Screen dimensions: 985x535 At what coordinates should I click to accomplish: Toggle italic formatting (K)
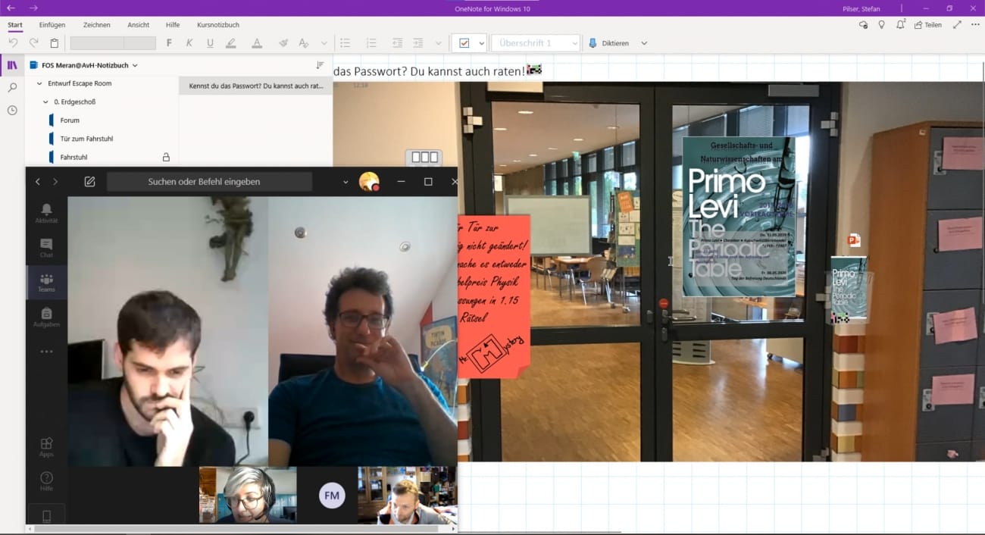pos(189,43)
